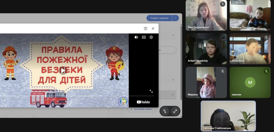
Task: Enable closed captions on the video
Action: [144, 37]
